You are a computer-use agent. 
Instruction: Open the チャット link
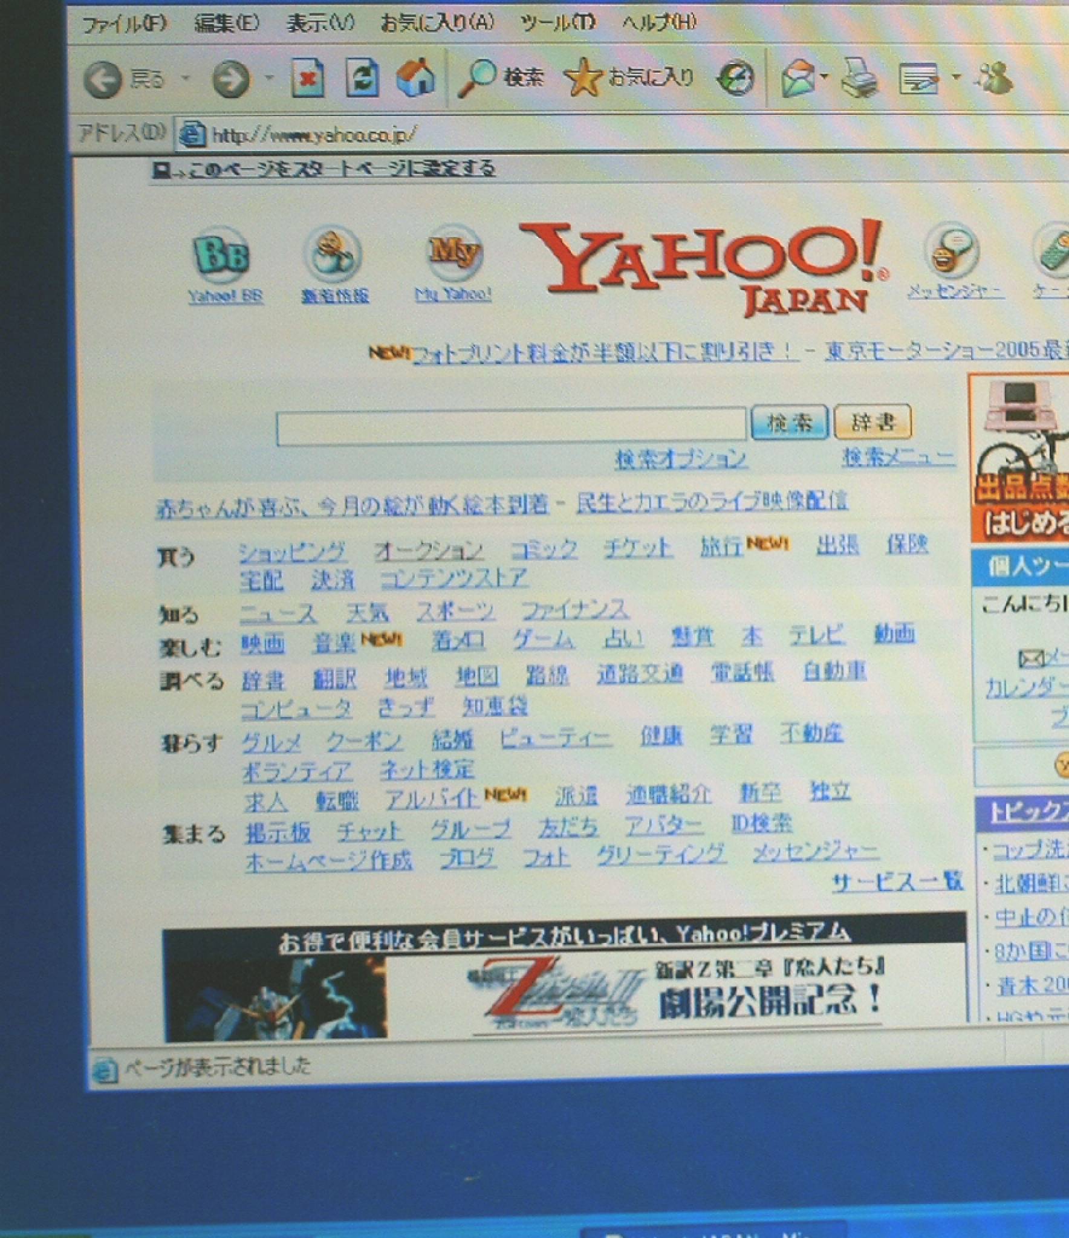tap(369, 832)
